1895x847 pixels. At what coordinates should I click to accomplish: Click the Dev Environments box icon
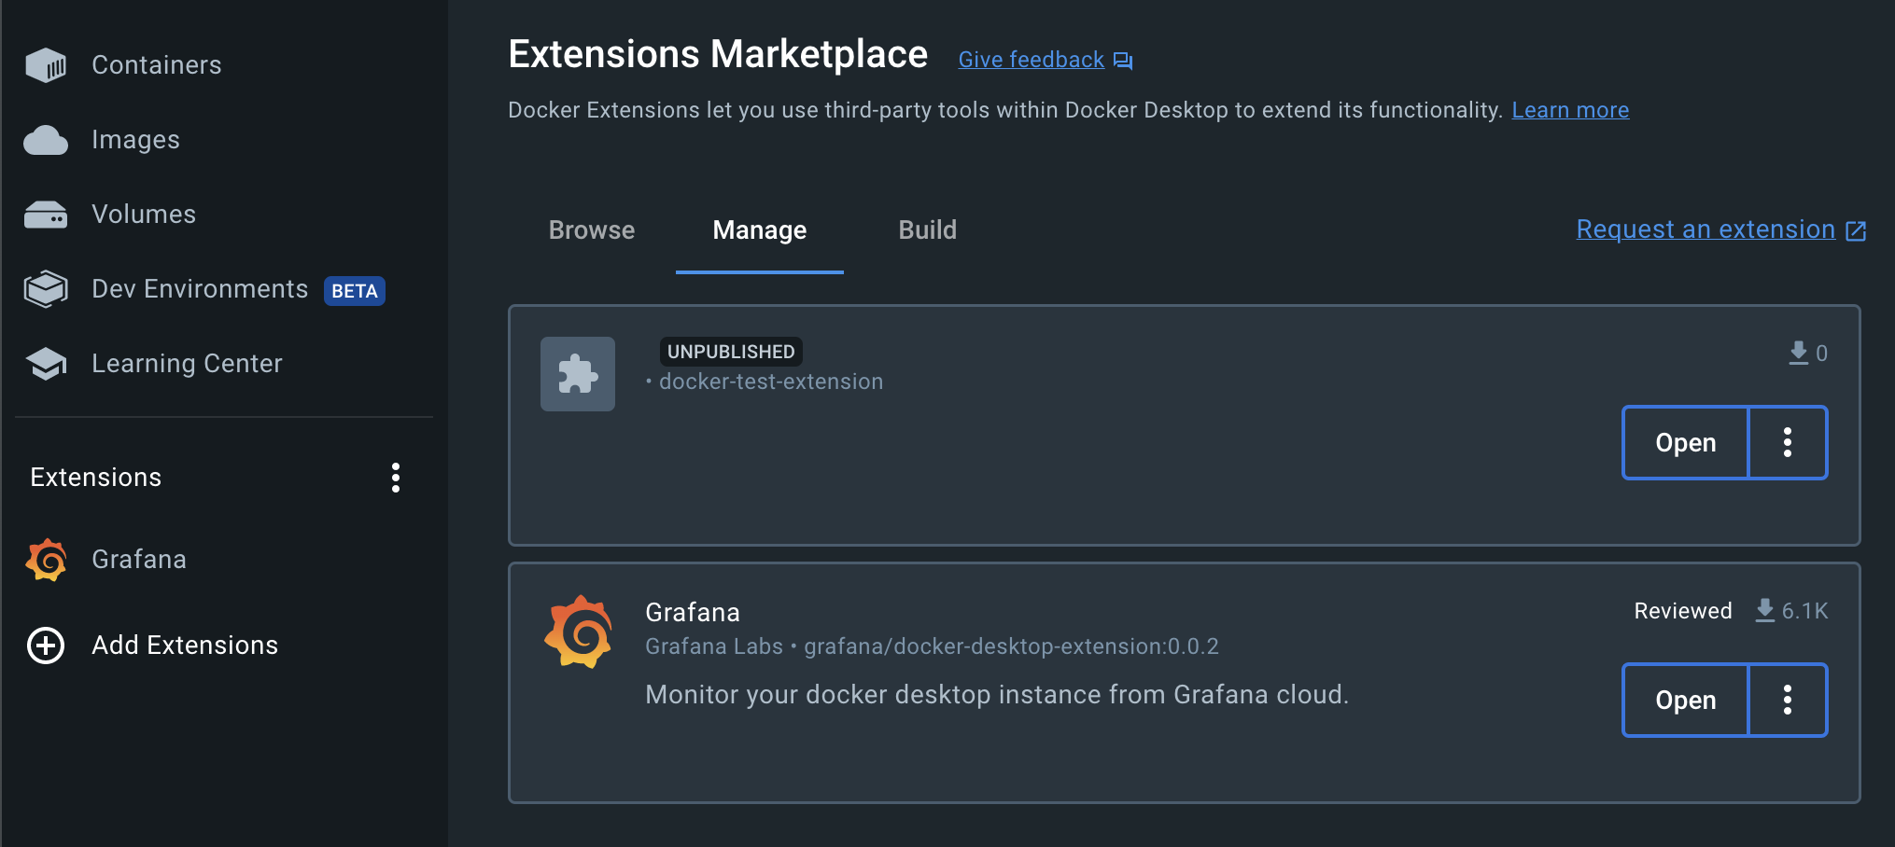[46, 289]
